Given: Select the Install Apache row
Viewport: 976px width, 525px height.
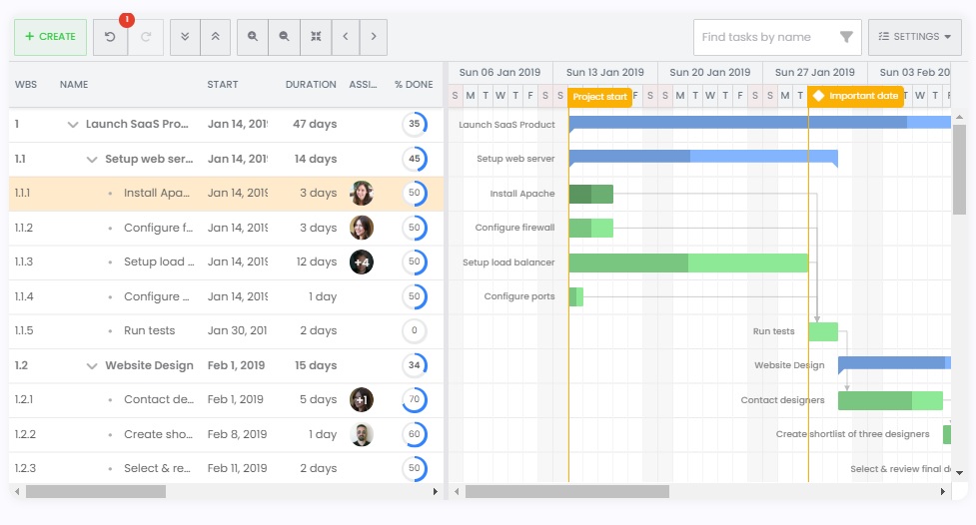Looking at the screenshot, I should pos(226,194).
